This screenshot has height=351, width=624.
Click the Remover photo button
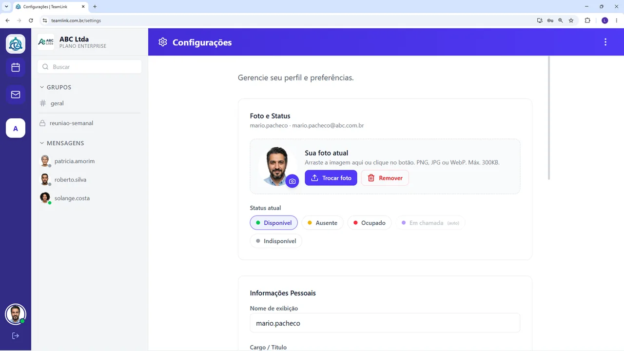[x=385, y=178]
